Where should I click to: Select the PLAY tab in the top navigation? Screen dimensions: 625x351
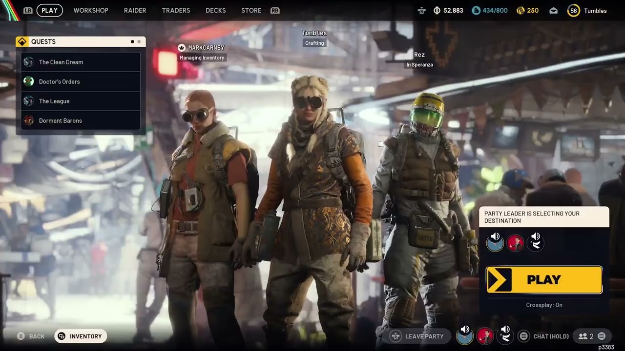[x=49, y=10]
